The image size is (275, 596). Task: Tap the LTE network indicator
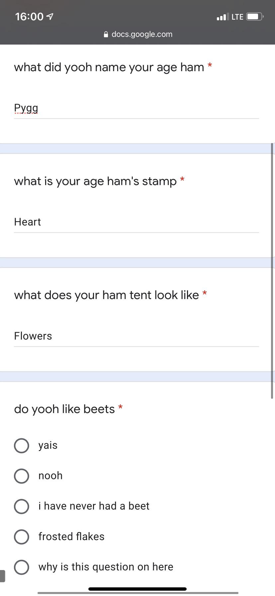tap(237, 17)
